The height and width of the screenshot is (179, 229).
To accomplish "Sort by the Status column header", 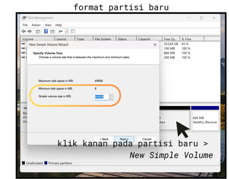I will point(126,39).
